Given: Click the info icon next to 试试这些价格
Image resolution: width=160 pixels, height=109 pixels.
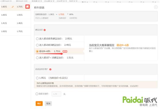Looking at the screenshot, I should [50, 69].
